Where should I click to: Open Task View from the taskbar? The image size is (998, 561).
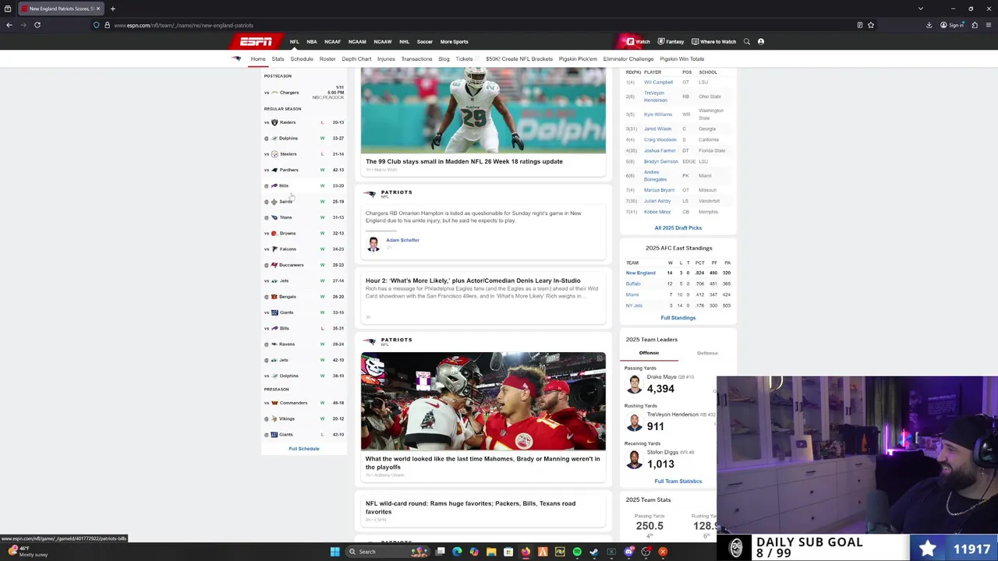coord(440,552)
